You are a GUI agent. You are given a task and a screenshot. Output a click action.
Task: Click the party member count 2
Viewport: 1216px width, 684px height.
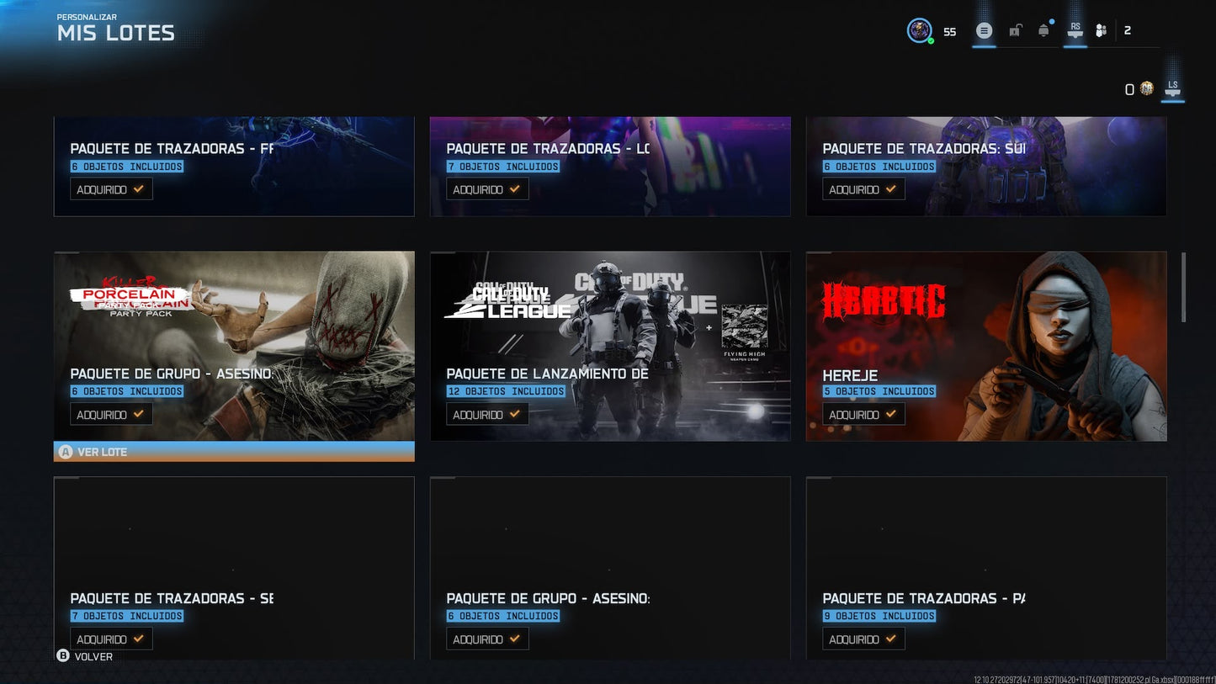pyautogui.click(x=1128, y=31)
